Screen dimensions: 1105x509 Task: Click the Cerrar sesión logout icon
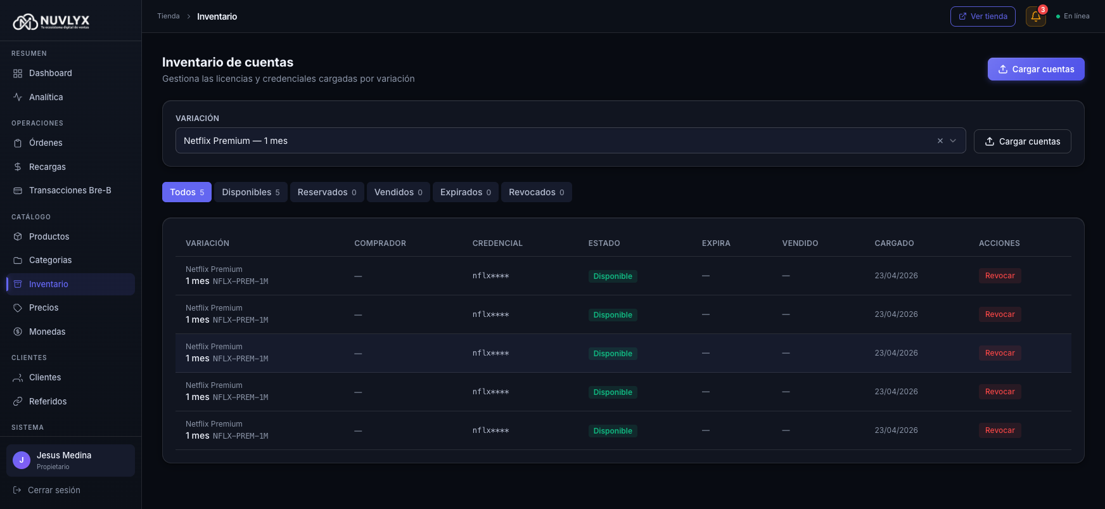coord(17,490)
